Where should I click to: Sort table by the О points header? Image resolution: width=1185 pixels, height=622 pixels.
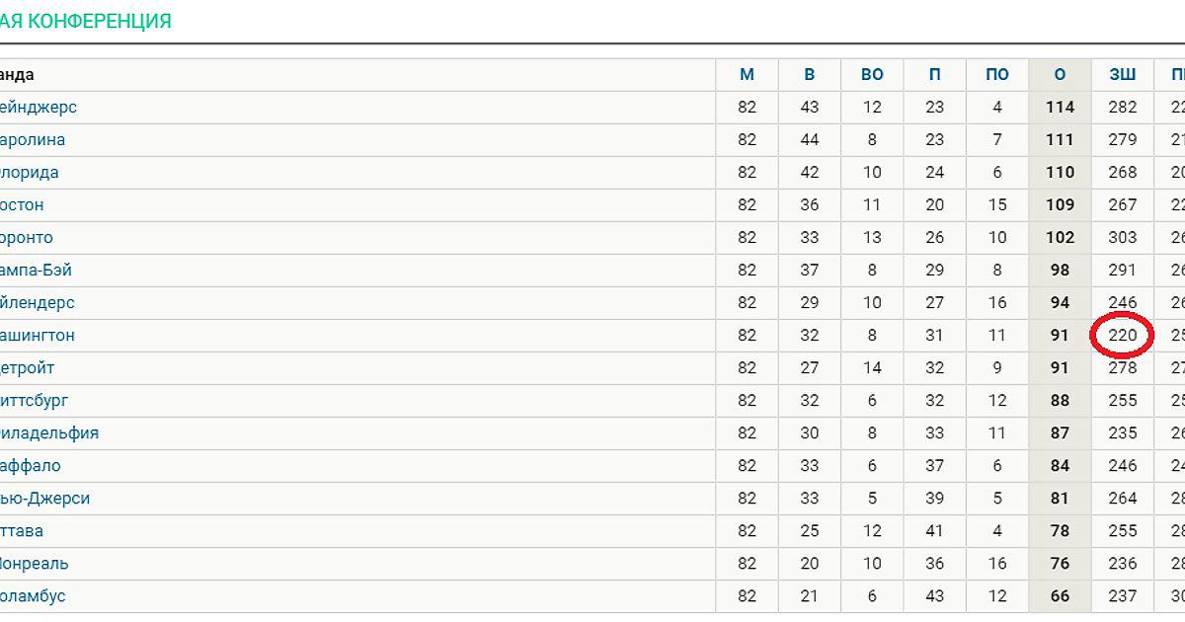coord(1060,74)
